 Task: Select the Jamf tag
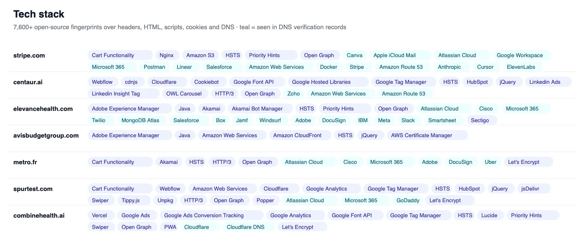click(x=242, y=120)
